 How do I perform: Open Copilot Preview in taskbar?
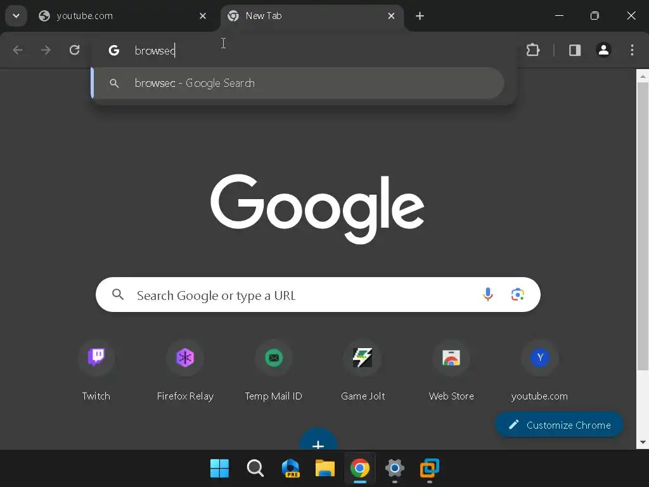tap(290, 469)
